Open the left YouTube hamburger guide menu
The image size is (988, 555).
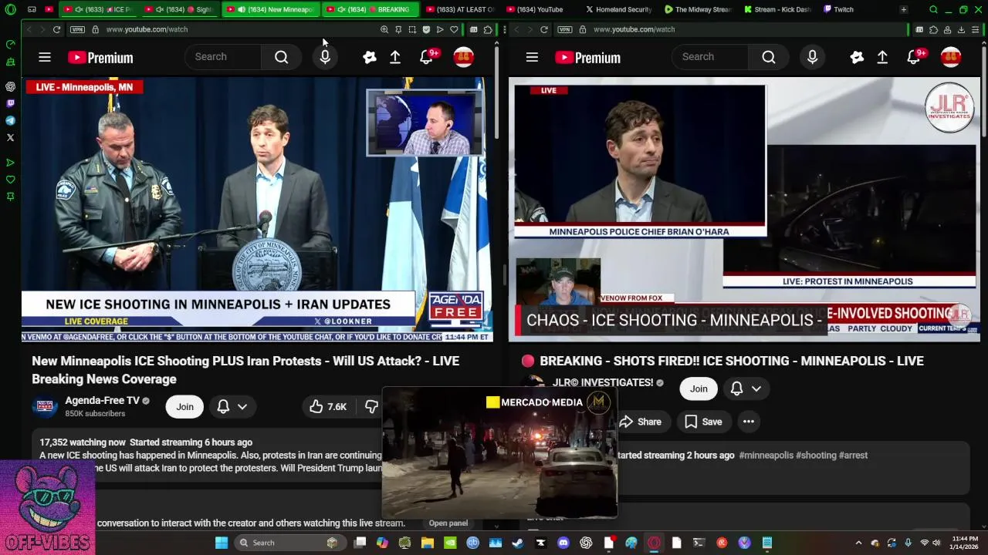coord(45,57)
